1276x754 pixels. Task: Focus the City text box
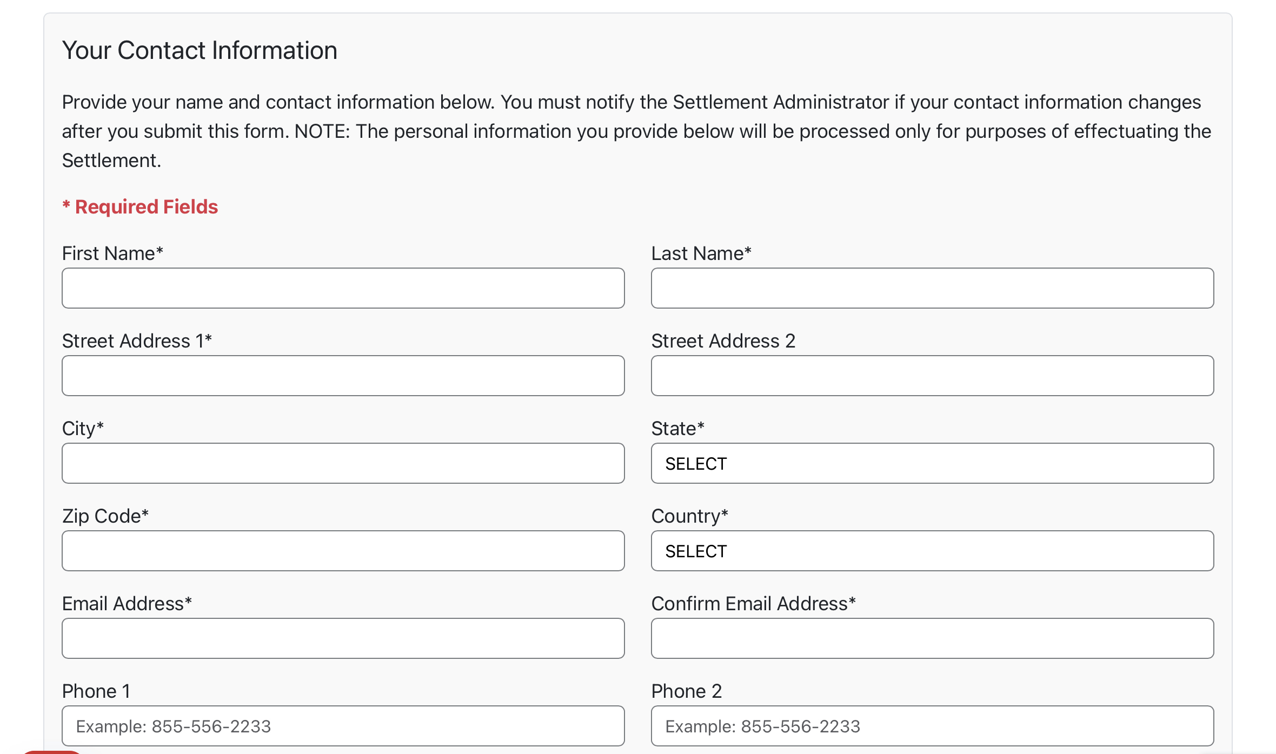[x=343, y=463]
